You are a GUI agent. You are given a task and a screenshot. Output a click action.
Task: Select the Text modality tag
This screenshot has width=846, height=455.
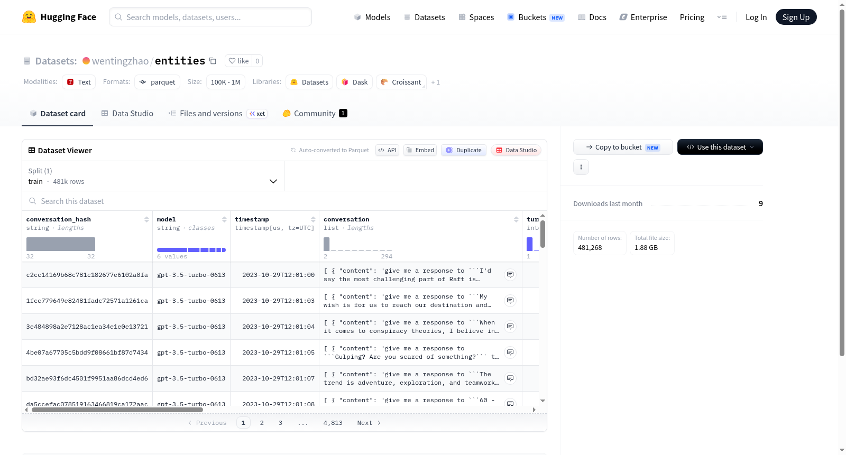click(x=79, y=82)
